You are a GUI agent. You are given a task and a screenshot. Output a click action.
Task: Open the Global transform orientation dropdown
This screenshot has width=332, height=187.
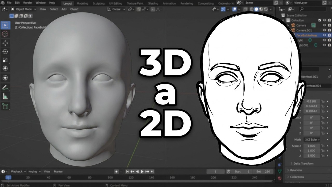(116, 9)
